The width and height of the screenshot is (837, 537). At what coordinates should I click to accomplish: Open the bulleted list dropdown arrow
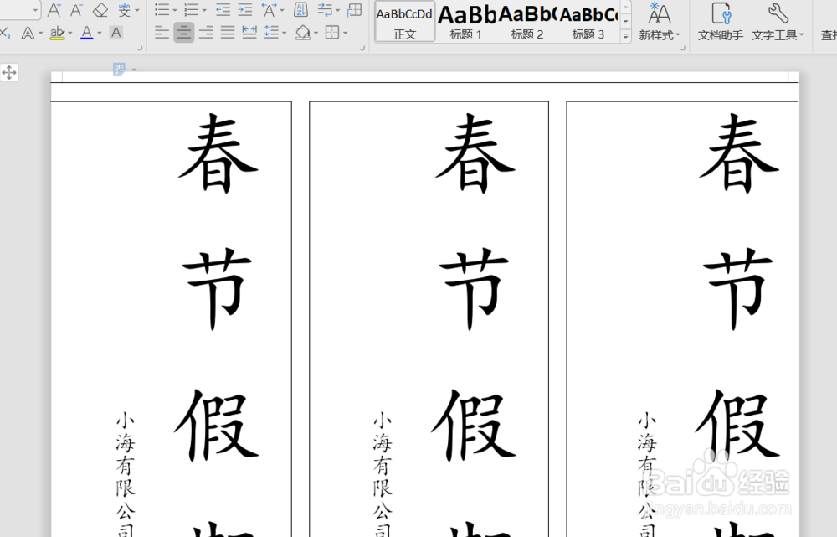coord(175,11)
